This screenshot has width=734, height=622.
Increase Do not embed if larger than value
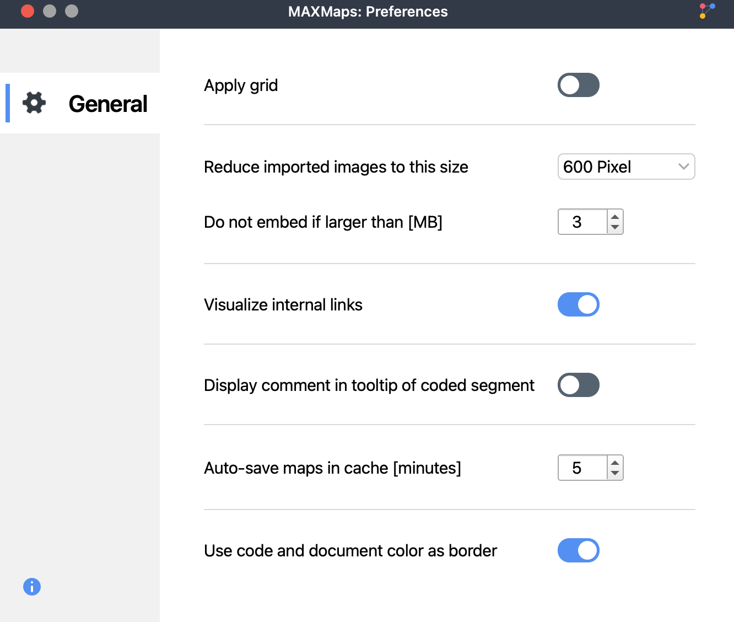click(615, 216)
